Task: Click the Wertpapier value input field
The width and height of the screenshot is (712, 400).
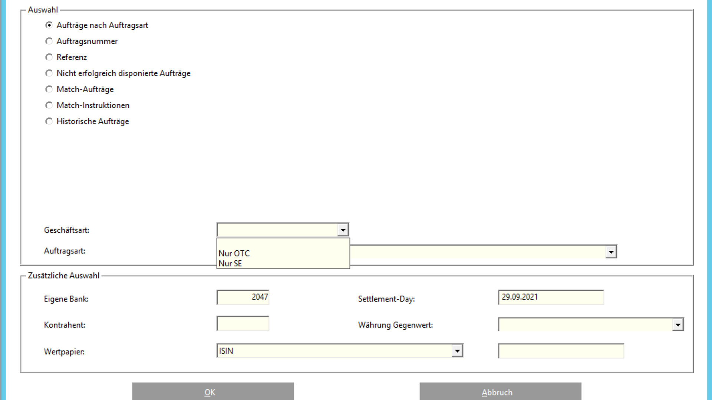Action: point(561,351)
